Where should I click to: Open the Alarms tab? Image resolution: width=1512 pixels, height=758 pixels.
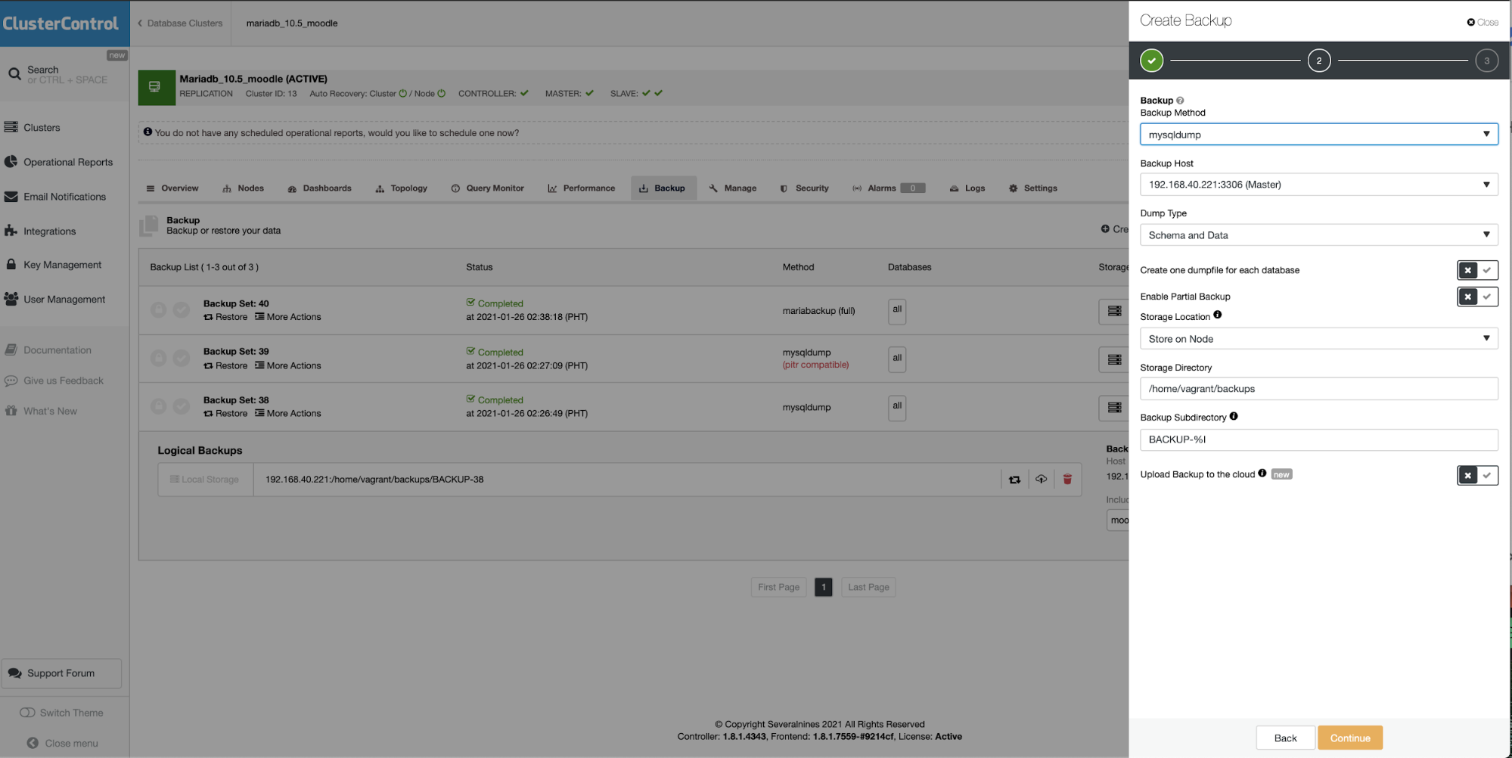pos(889,188)
